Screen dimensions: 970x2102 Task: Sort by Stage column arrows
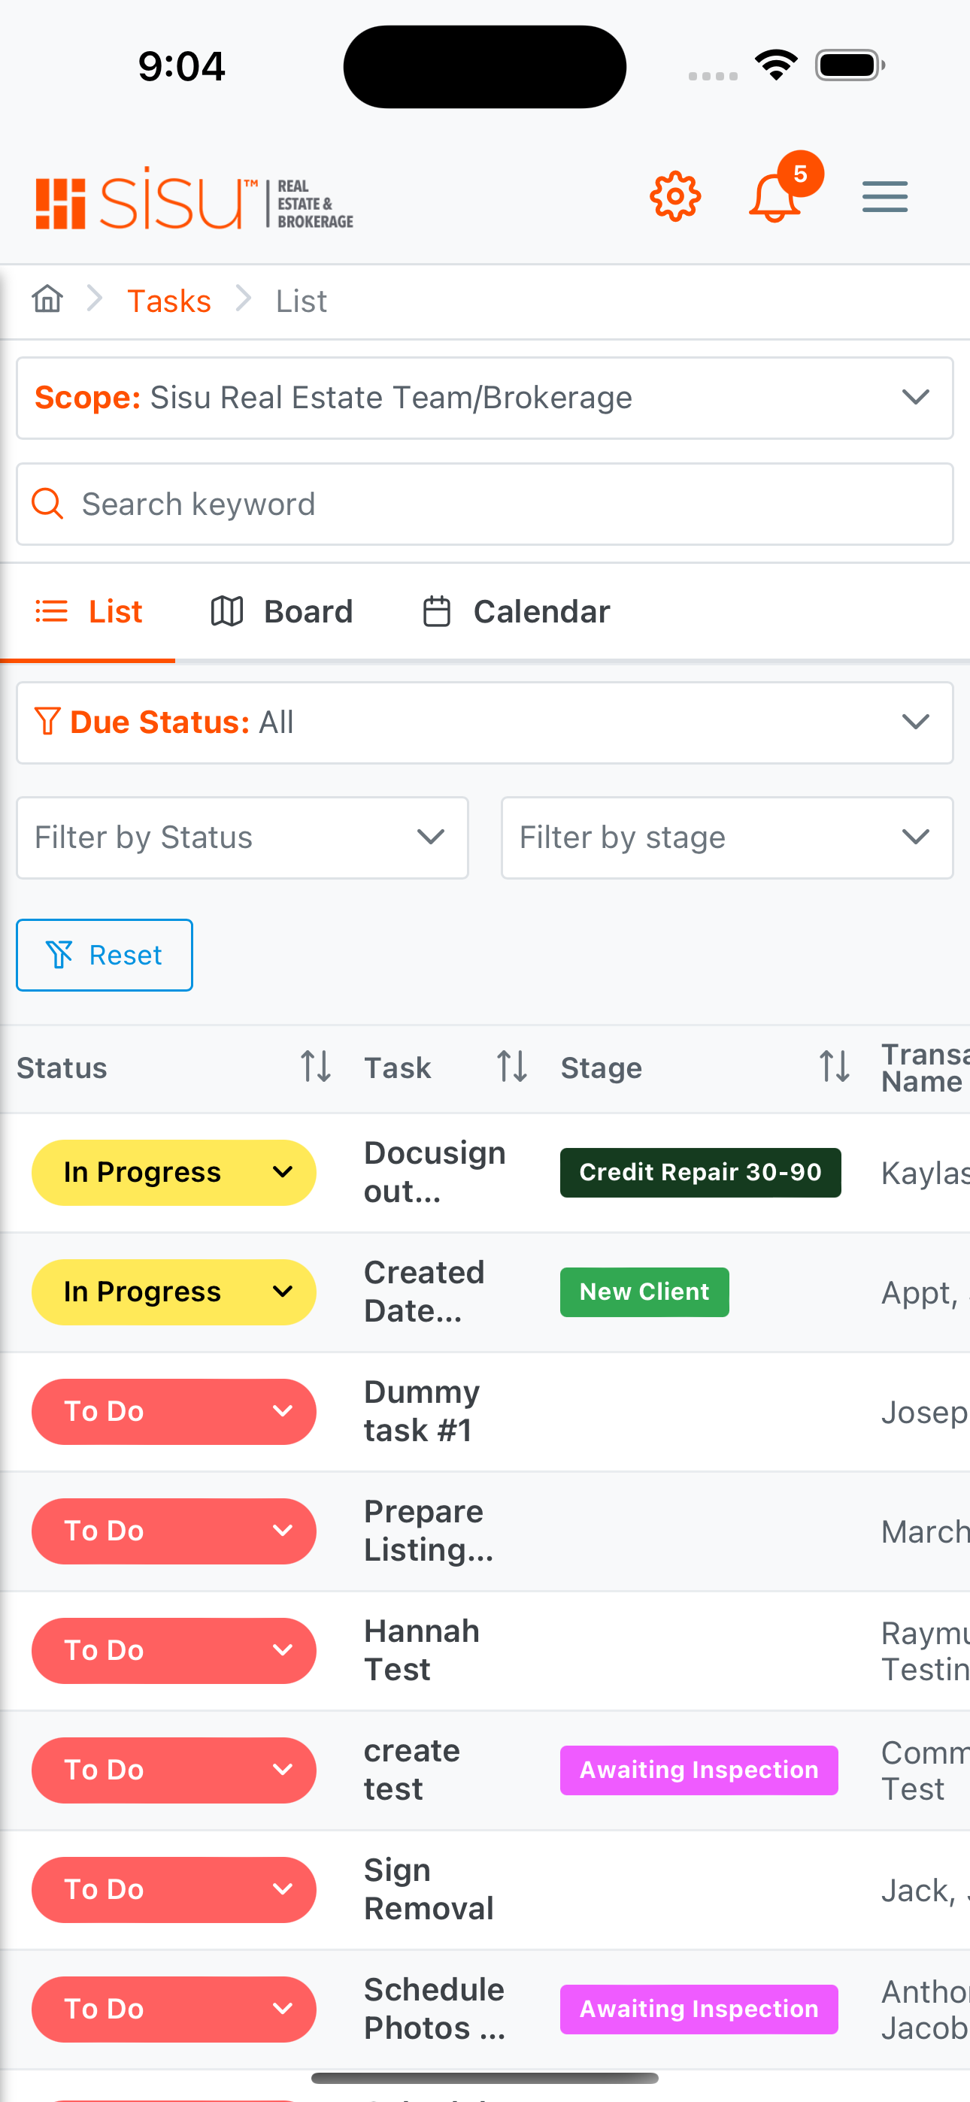[x=835, y=1067]
